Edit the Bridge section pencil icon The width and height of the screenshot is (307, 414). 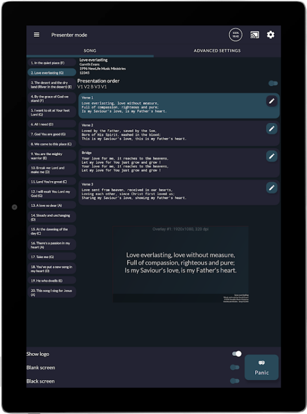[271, 156]
